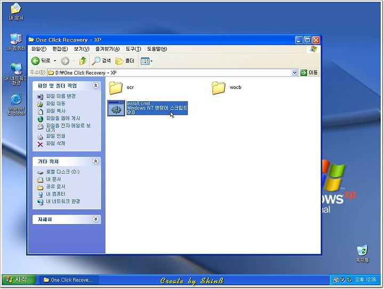Viewport: 384px width, 289px height.
Task: Open 로컬 디스크 (D:) location link
Action: tap(63, 172)
